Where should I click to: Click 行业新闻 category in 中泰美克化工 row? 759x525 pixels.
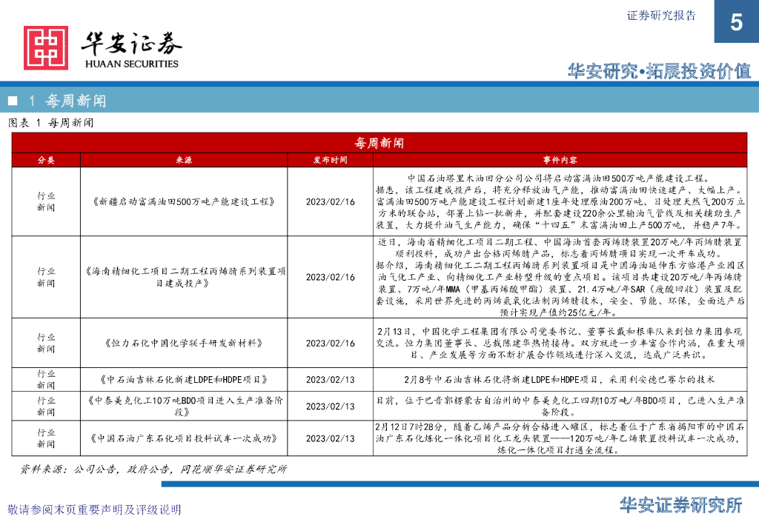point(46,406)
